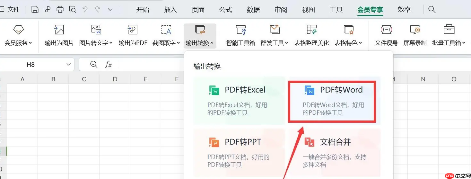Screen dimensions: 471x179
Task: Select the 会员专享 tab
Action: tap(370, 10)
